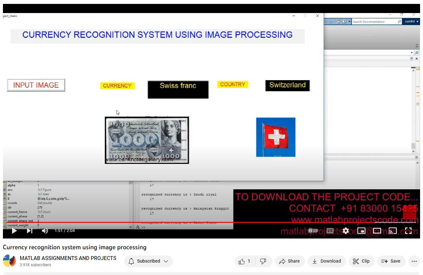This screenshot has height=275, width=423.
Task: Click the Swiss flag image
Action: click(x=276, y=137)
